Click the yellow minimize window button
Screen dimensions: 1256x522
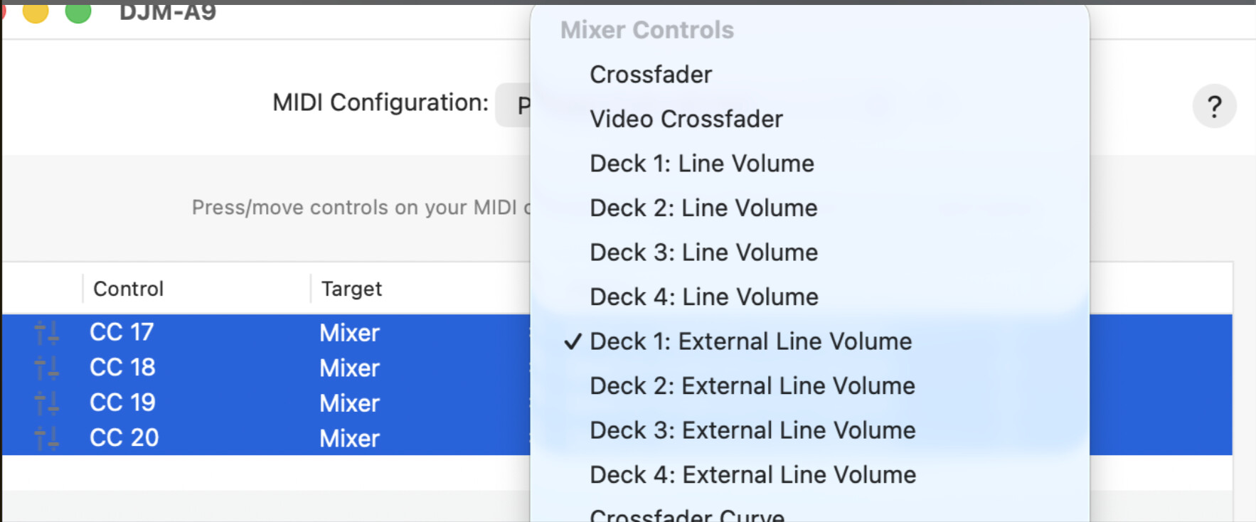[36, 11]
